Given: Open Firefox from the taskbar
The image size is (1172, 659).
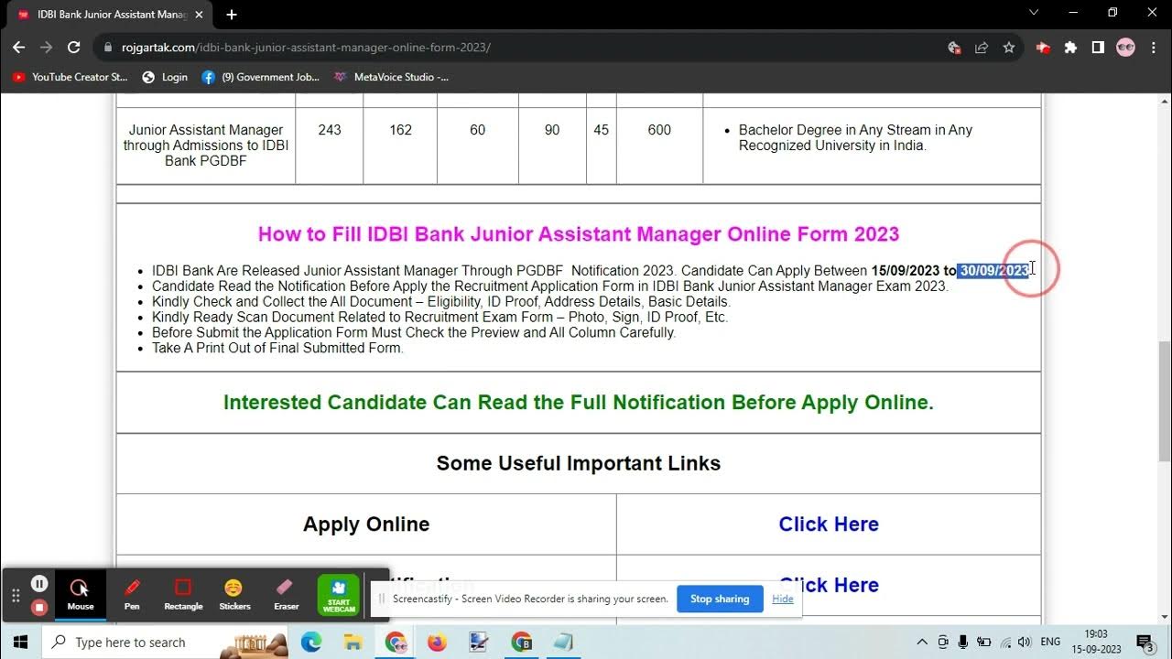Looking at the screenshot, I should click(437, 642).
